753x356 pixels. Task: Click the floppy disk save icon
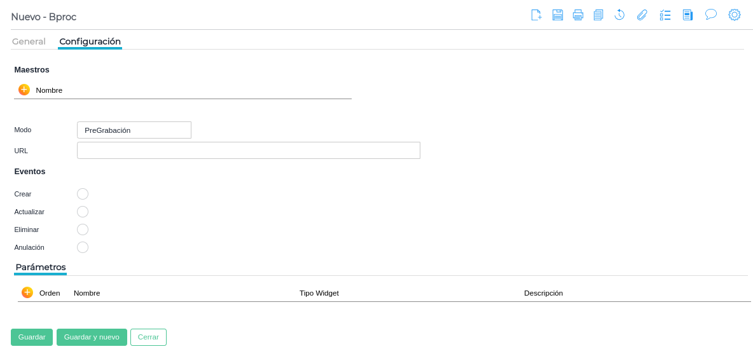558,15
